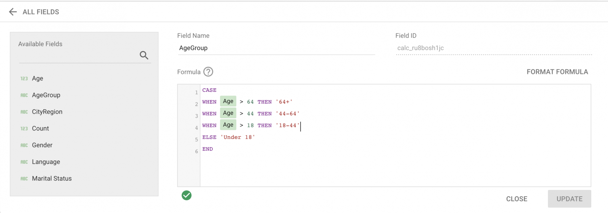
Task: Select the Language field in list
Action: (46, 162)
